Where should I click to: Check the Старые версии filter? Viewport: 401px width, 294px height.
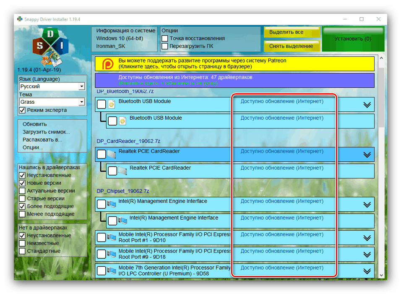22,199
